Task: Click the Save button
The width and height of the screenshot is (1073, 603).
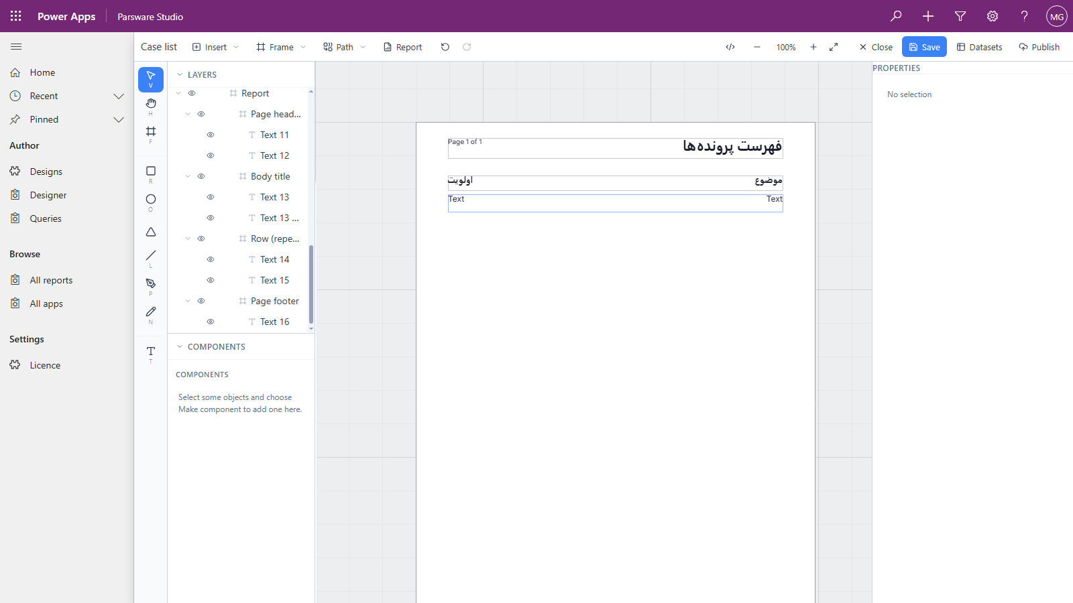Action: point(924,47)
